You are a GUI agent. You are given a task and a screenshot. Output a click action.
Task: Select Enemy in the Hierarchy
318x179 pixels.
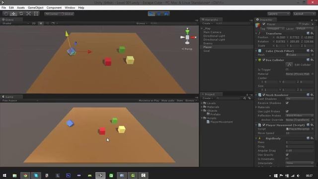(x=208, y=43)
